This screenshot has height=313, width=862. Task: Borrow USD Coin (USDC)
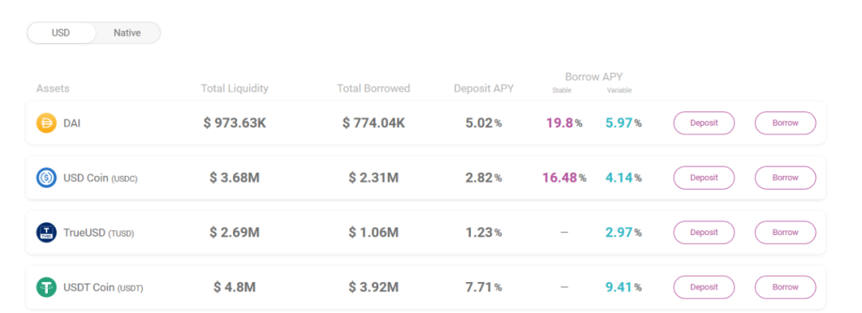(x=785, y=178)
